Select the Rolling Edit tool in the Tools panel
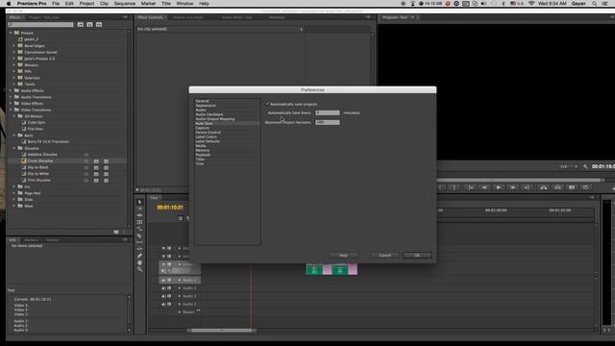This screenshot has height=346, width=615. pos(139,222)
